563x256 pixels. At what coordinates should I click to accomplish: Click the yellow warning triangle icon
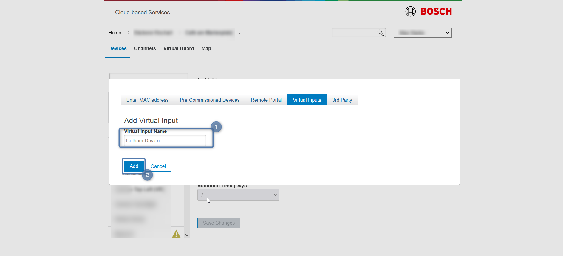[176, 234]
